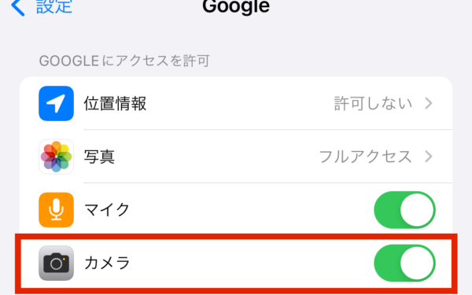Go back via the 設定 label

tap(54, 6)
